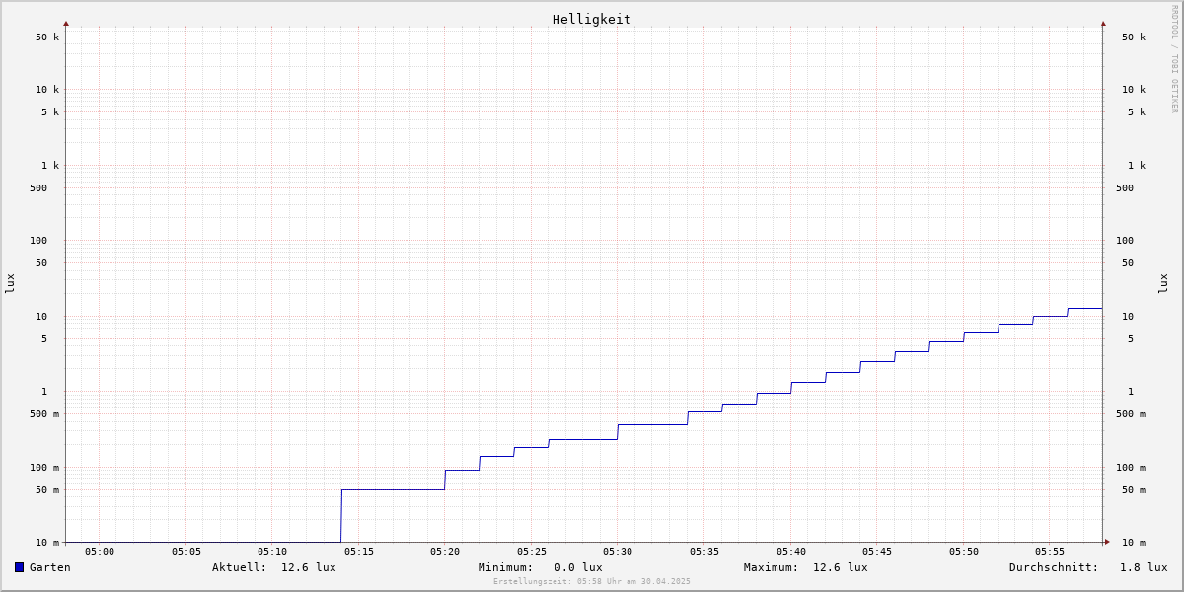Select the Maximum 12.6 lux value

tap(841, 567)
